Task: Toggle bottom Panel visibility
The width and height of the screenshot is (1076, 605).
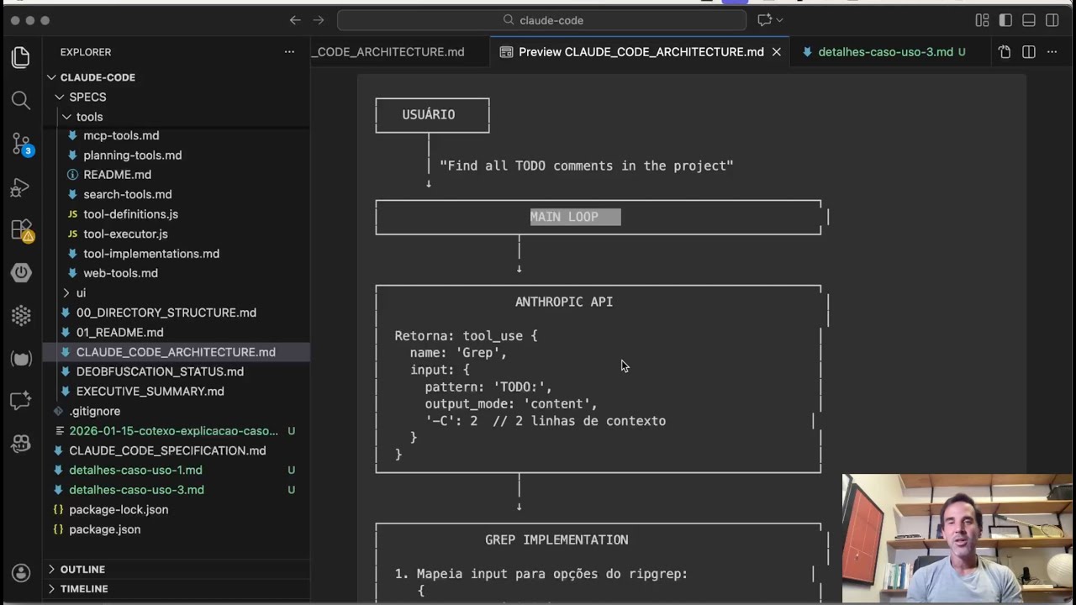Action: pos(1028,20)
